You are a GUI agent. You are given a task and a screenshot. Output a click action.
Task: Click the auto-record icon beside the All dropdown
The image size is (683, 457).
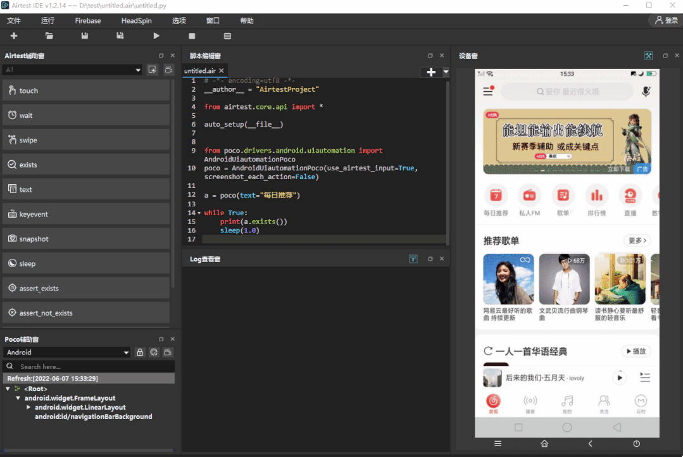pyautogui.click(x=152, y=70)
